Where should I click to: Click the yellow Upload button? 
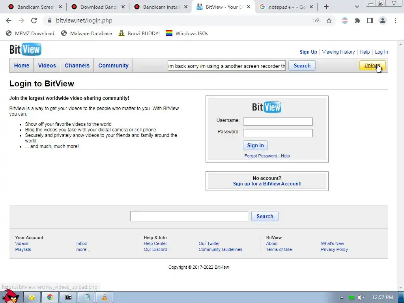click(372, 65)
